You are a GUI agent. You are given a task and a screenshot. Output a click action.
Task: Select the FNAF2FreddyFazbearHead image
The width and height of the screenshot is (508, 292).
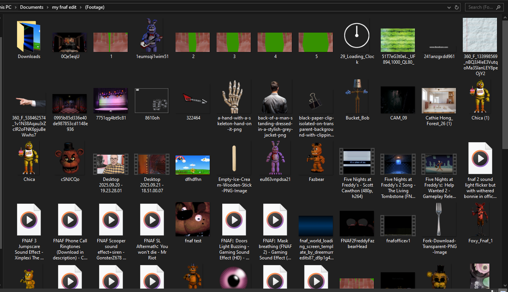click(x=357, y=223)
